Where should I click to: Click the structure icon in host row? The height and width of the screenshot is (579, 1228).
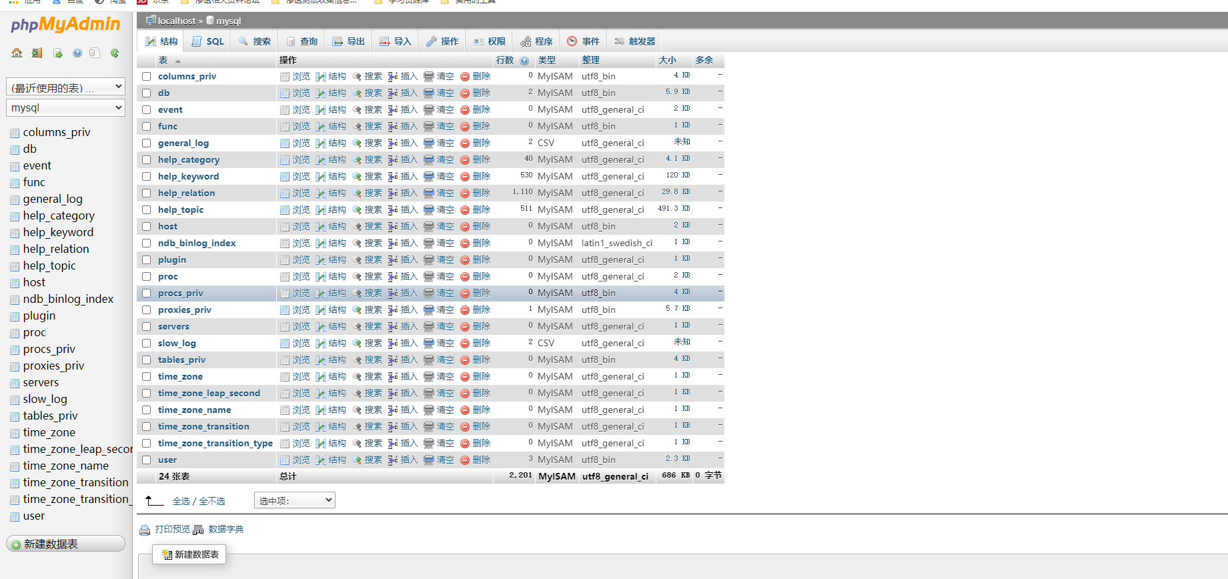point(321,227)
